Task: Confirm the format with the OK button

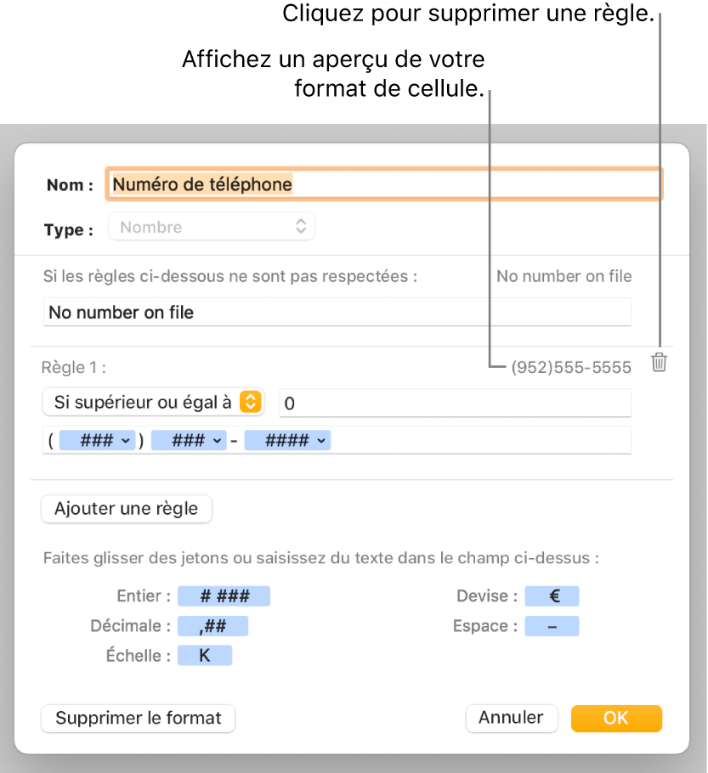Action: coord(616,718)
